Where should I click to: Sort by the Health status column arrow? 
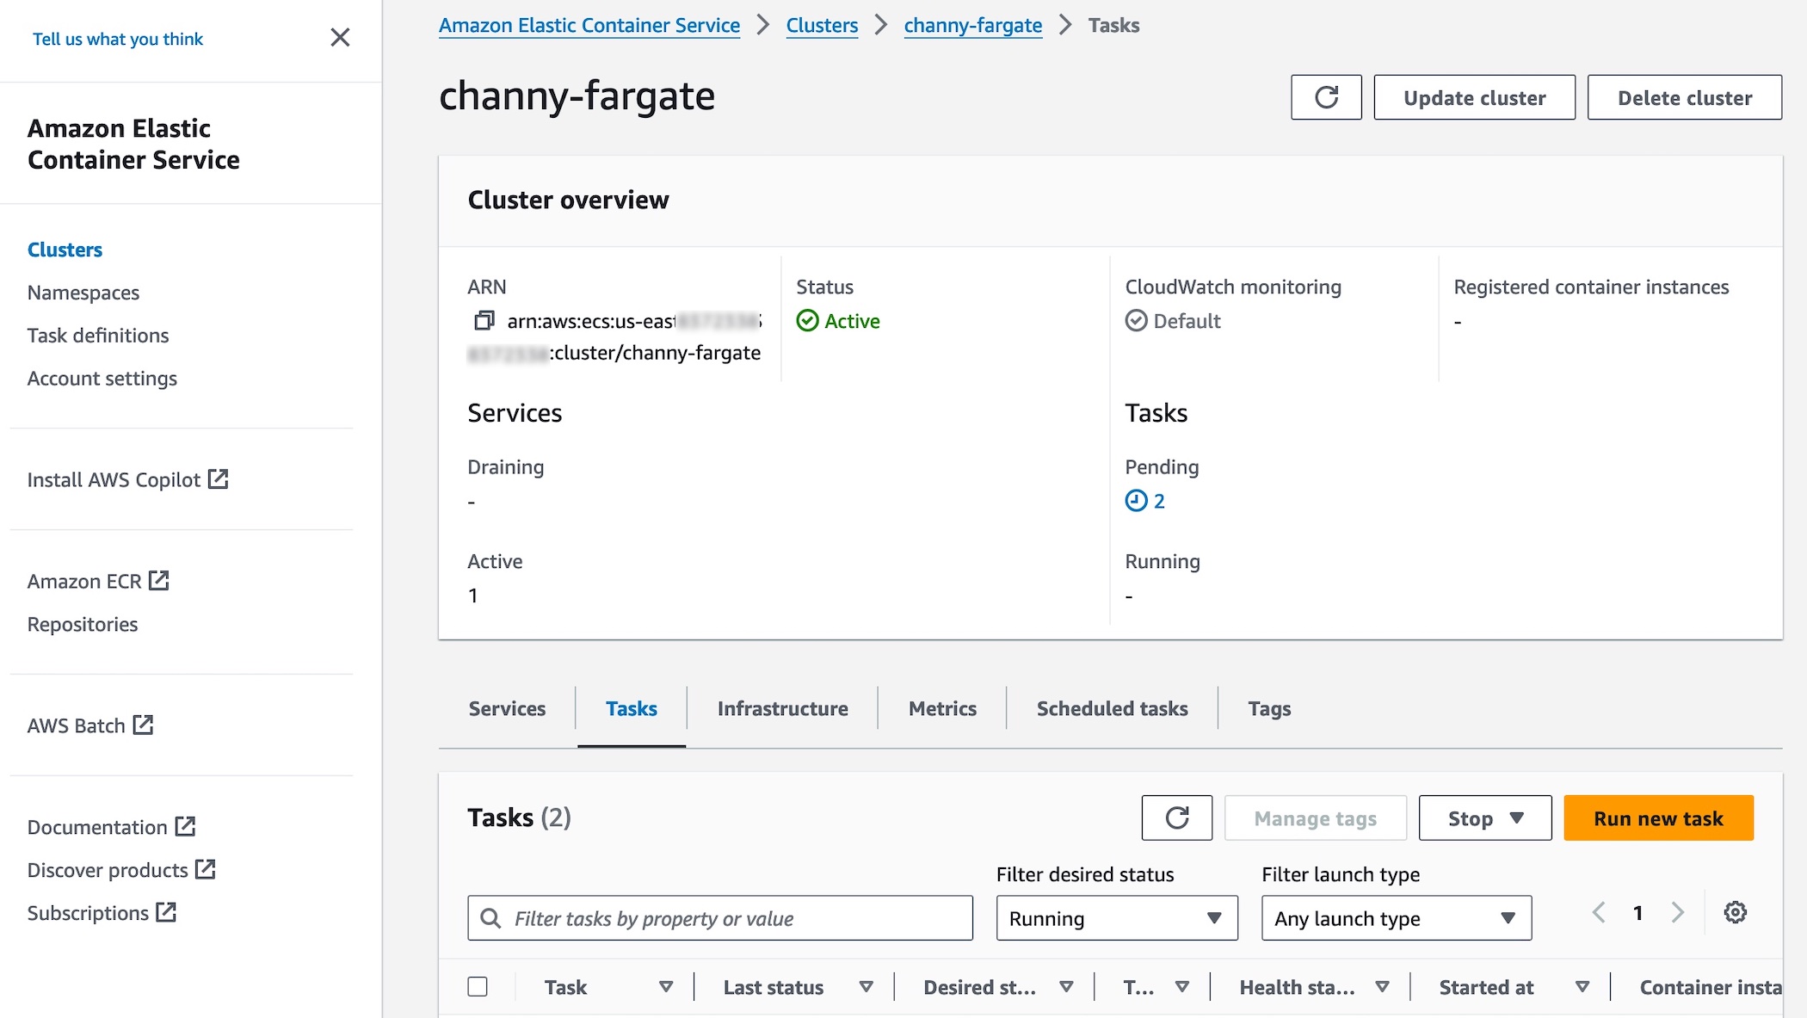[x=1382, y=987]
